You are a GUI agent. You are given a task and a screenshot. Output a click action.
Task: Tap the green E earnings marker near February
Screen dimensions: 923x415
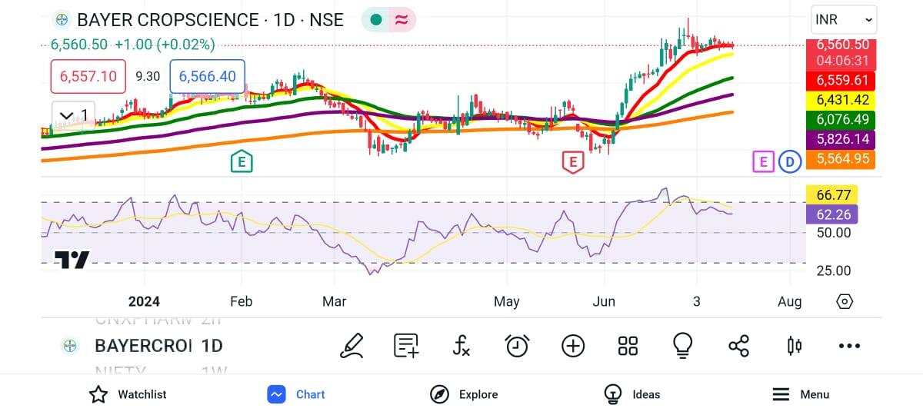click(242, 161)
